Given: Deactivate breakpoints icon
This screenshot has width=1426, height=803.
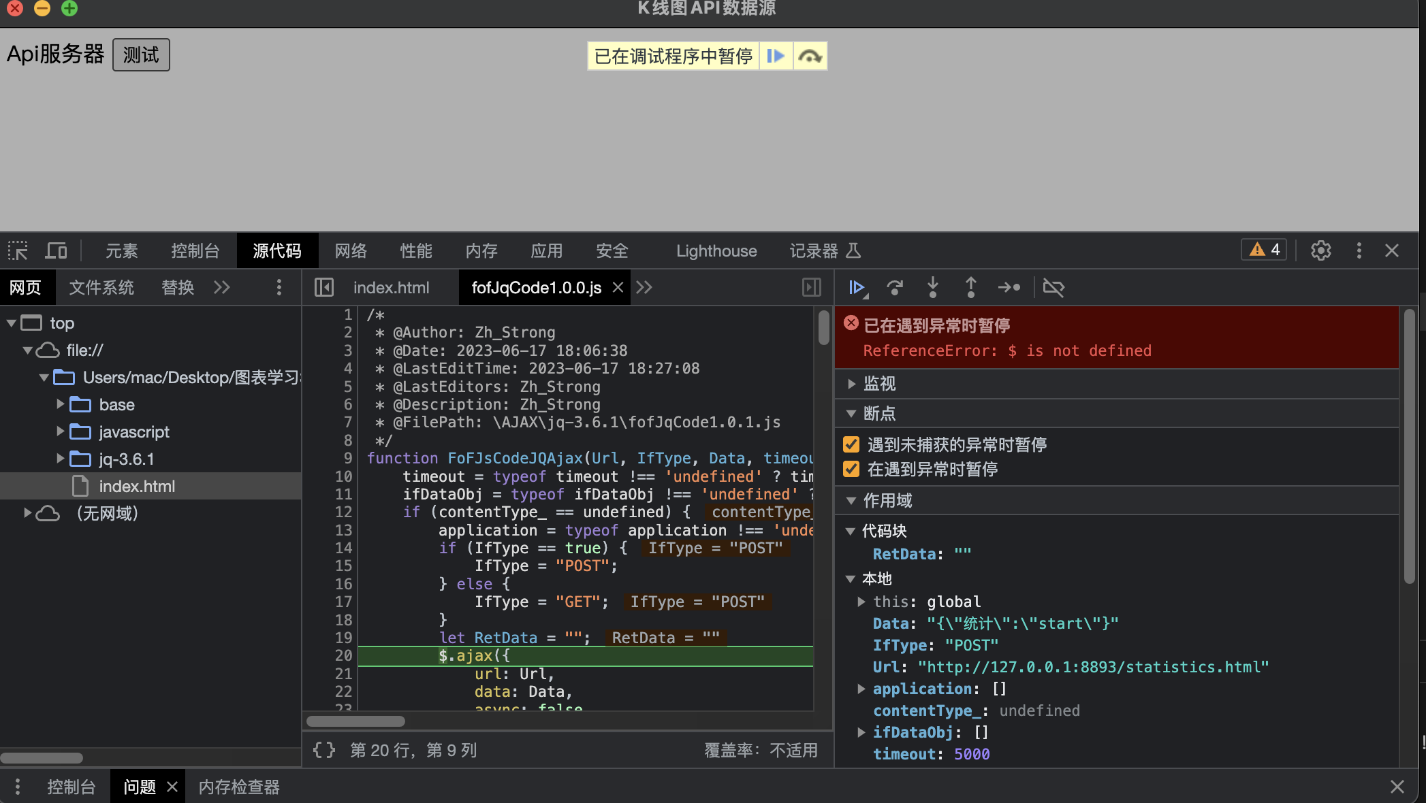Looking at the screenshot, I should pyautogui.click(x=1053, y=288).
